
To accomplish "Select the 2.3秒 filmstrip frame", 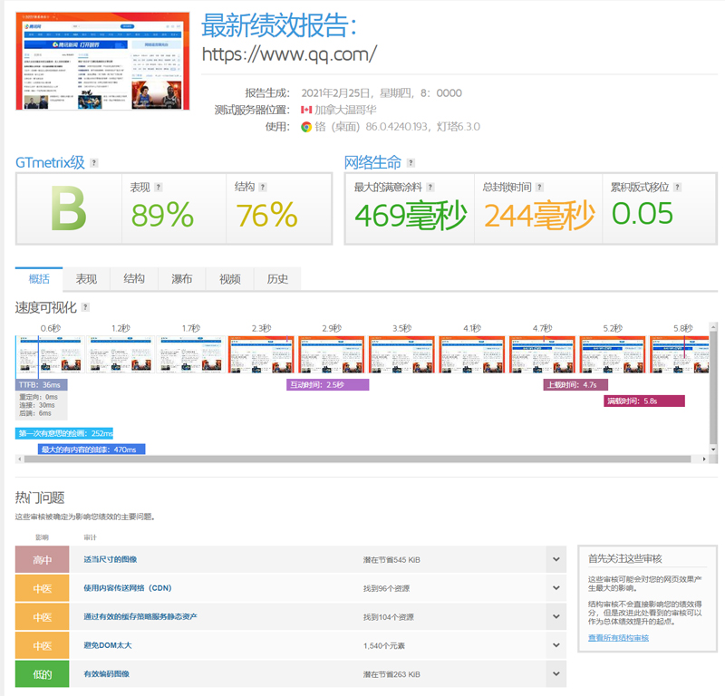I will 261,354.
